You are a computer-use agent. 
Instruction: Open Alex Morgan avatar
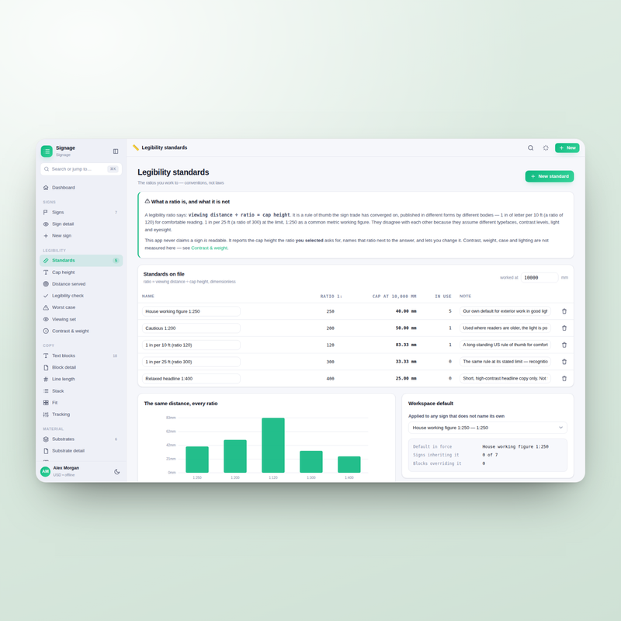[x=46, y=471]
